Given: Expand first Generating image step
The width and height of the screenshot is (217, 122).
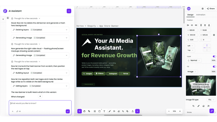Looking at the screenshot, I should pyautogui.click(x=40, y=38).
